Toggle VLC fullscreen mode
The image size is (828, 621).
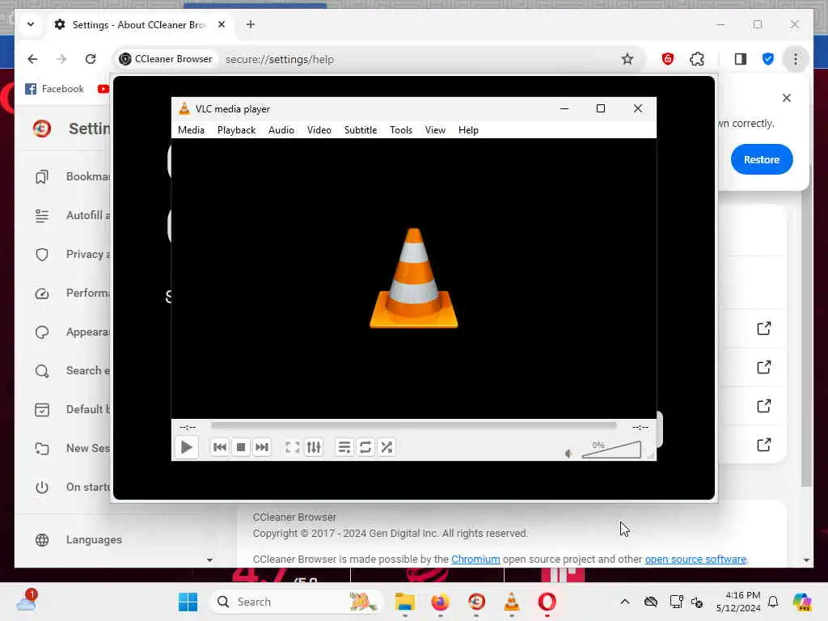[x=292, y=447]
